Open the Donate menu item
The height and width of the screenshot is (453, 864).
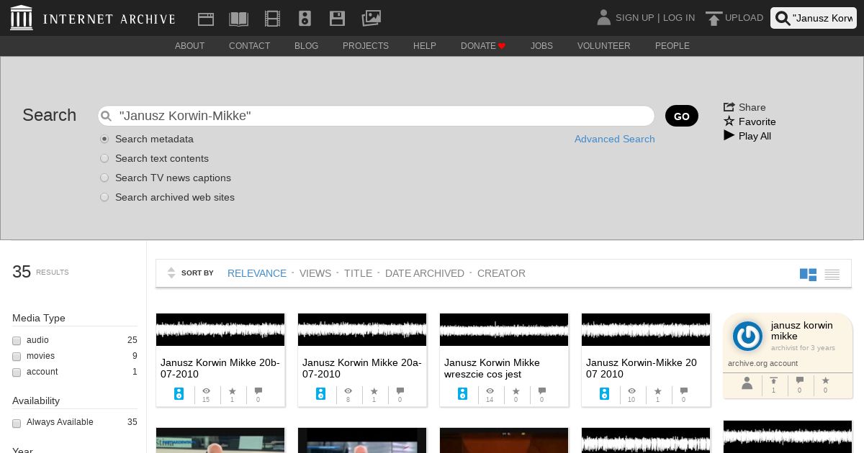click(483, 46)
